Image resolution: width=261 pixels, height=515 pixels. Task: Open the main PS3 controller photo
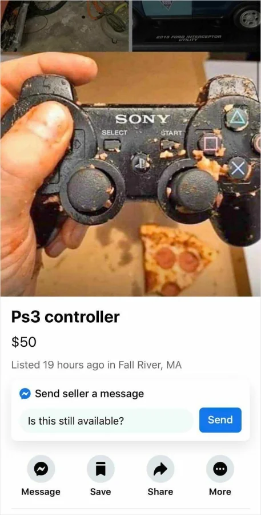[130, 174]
